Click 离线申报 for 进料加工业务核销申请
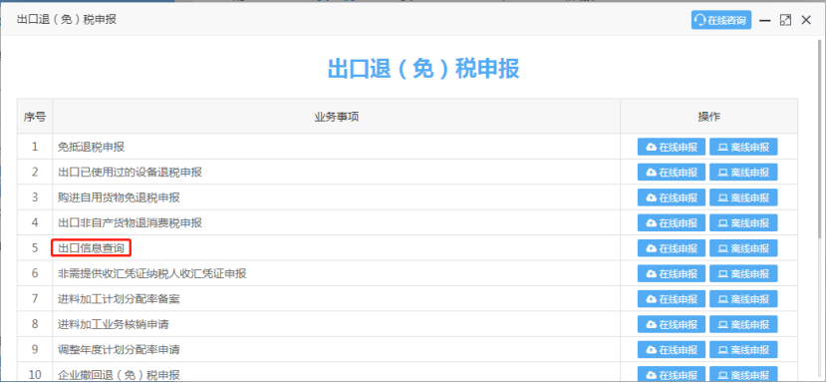This screenshot has width=827, height=383. (x=743, y=324)
